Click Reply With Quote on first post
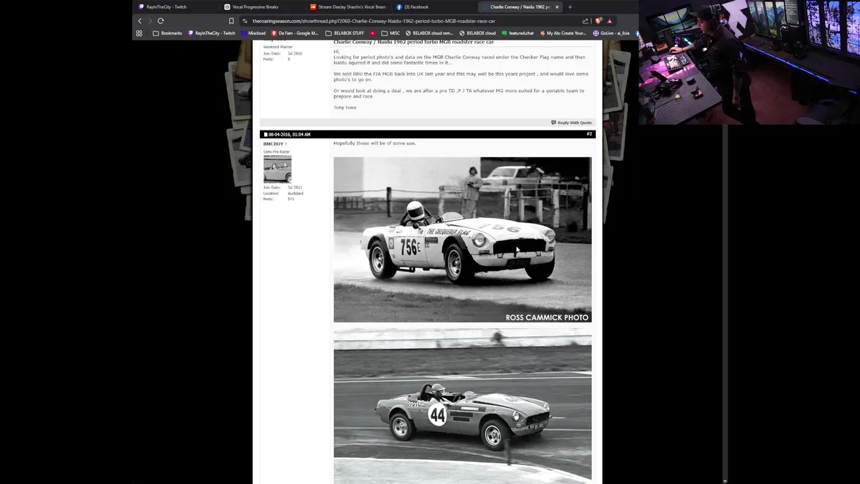Viewport: 860px width, 484px height. pyautogui.click(x=574, y=123)
